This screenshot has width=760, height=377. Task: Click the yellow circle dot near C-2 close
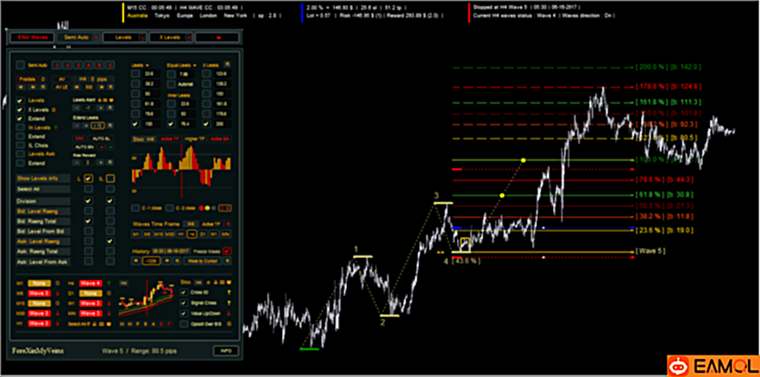tap(208, 208)
